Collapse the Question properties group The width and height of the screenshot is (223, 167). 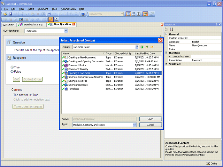click(x=166, y=53)
